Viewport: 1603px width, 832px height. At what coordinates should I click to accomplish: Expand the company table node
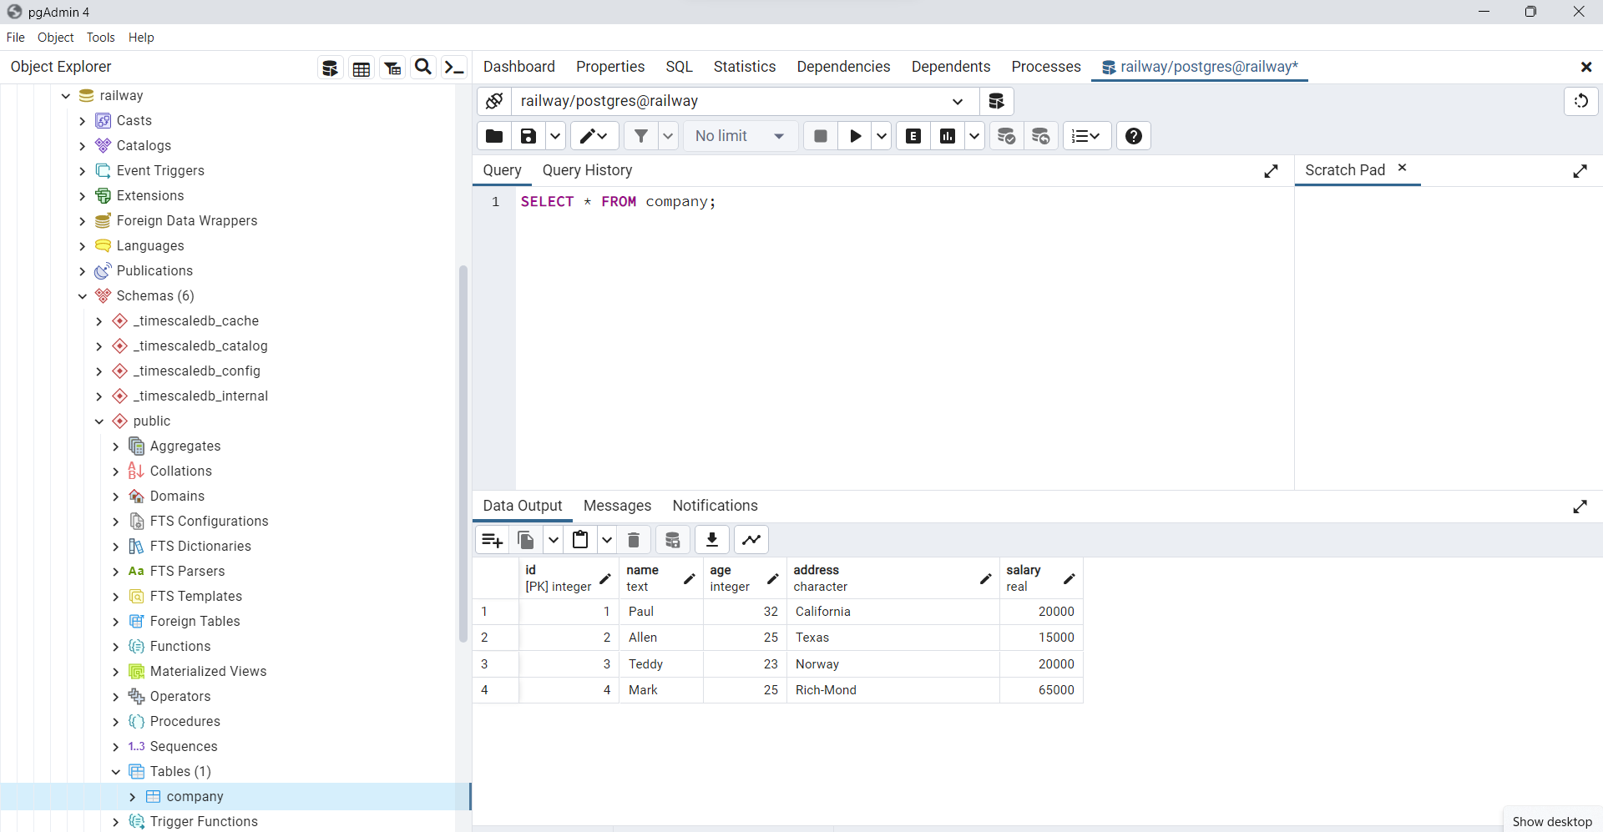132,797
